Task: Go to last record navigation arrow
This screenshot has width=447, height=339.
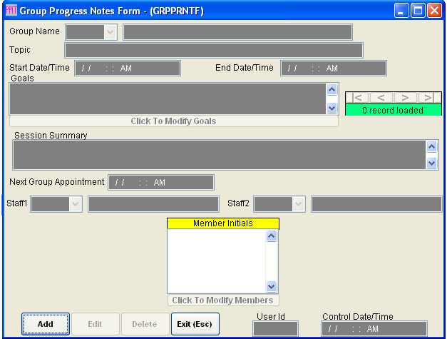Action: click(428, 97)
